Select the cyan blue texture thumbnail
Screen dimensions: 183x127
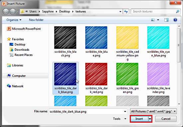point(158,38)
